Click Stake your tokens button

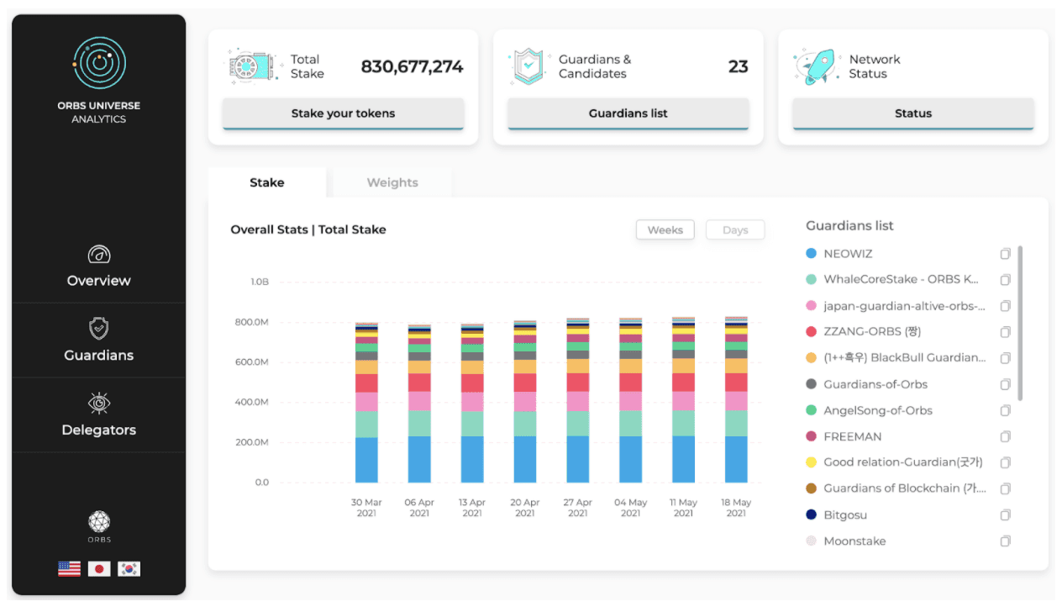tap(343, 113)
